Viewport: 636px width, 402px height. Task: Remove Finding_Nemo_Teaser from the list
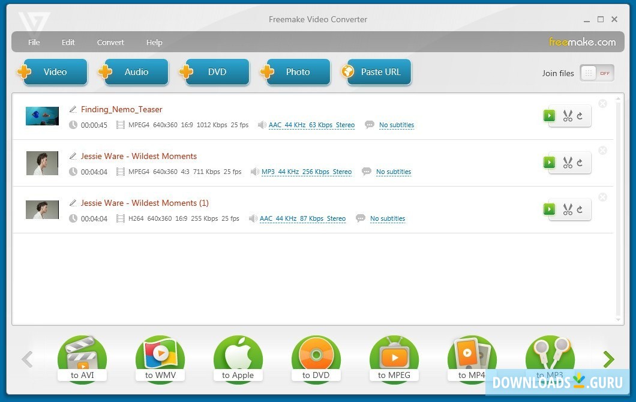pos(603,103)
